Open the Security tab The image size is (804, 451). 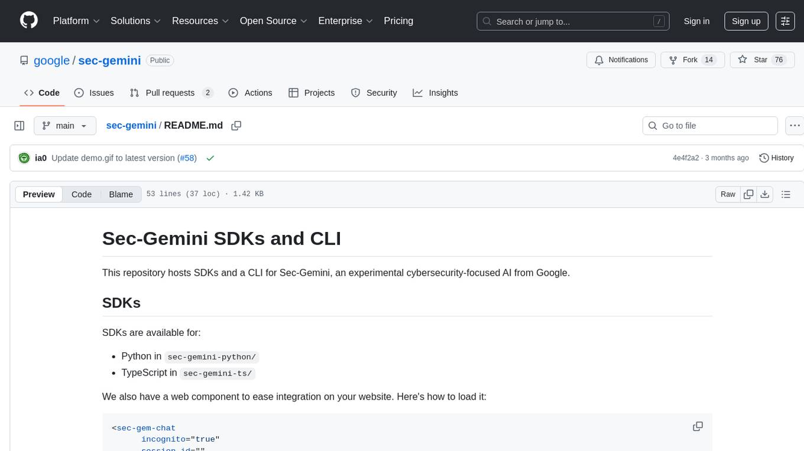[x=374, y=93]
